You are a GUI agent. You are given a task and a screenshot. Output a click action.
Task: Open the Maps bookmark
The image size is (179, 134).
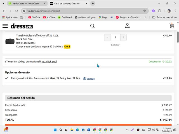[x=103, y=17]
